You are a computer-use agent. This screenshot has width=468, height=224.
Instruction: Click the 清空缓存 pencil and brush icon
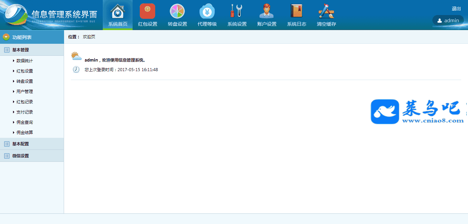click(326, 11)
